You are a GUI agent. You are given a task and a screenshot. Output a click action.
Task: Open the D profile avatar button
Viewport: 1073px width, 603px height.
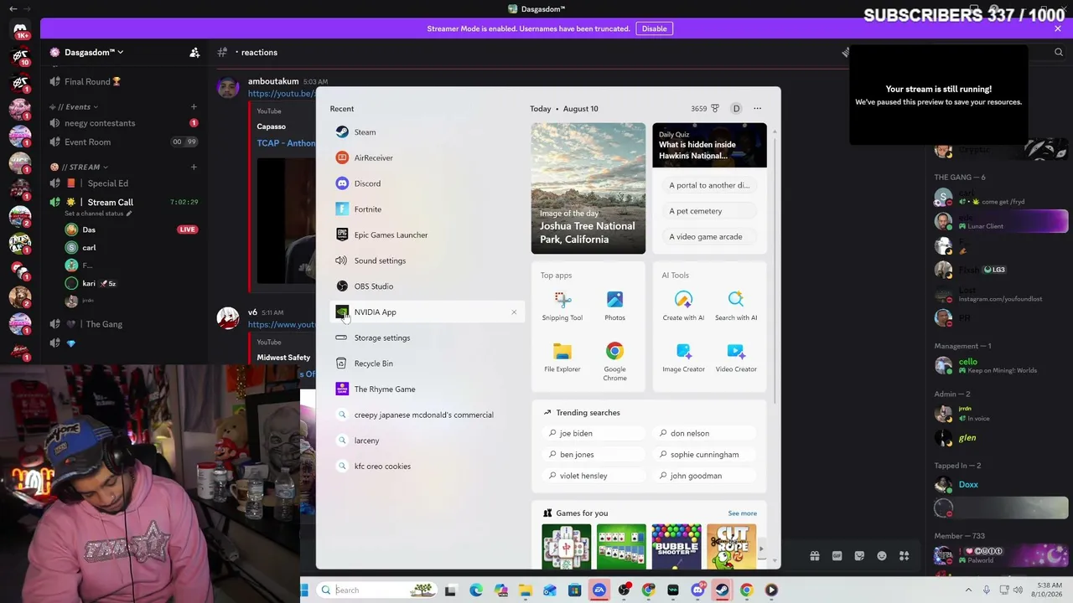tap(736, 108)
